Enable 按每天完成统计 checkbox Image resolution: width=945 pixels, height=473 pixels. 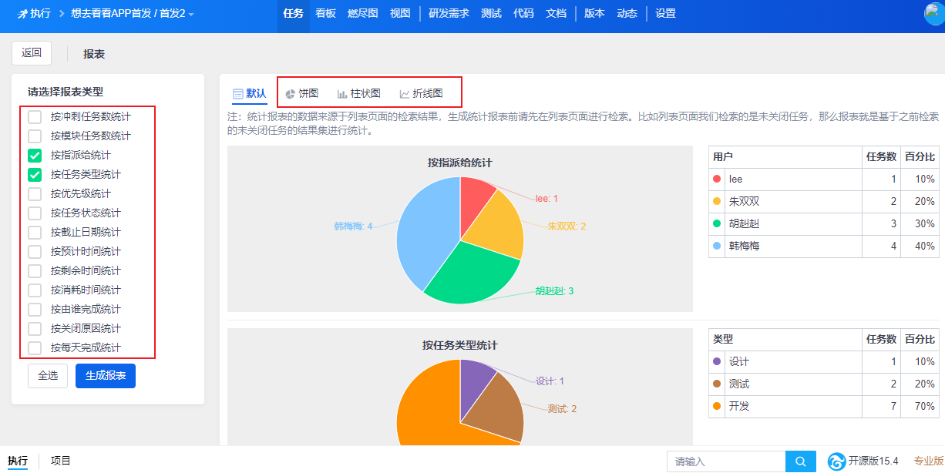pyautogui.click(x=35, y=348)
